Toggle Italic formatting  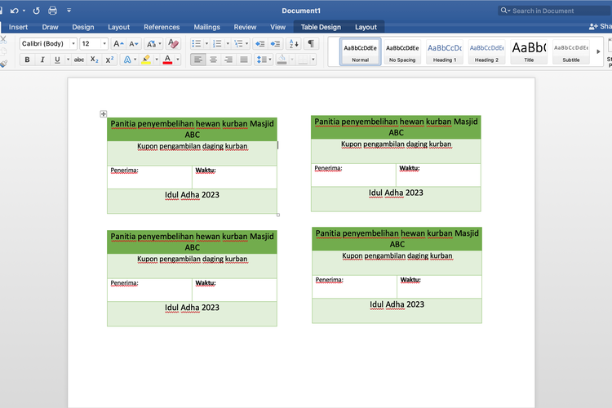(42, 60)
